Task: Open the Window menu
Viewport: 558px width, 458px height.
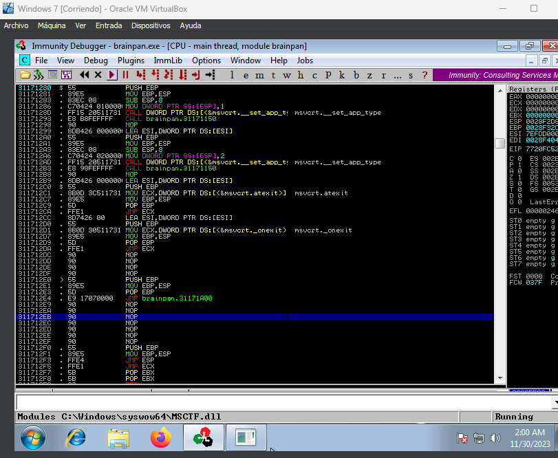Action: [x=246, y=61]
